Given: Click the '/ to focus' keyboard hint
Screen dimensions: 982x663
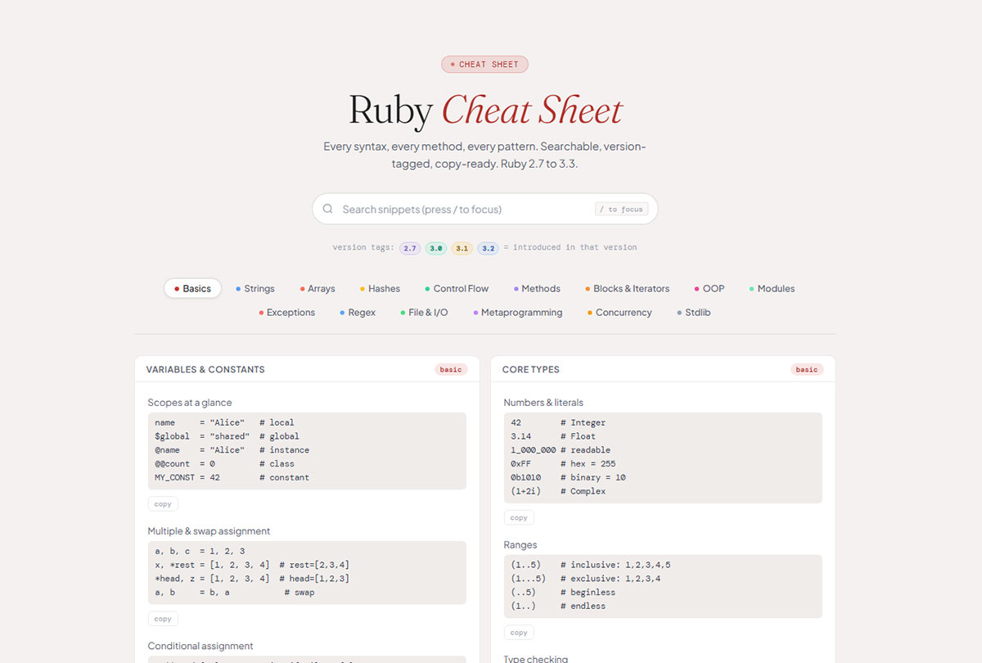Looking at the screenshot, I should pos(621,210).
